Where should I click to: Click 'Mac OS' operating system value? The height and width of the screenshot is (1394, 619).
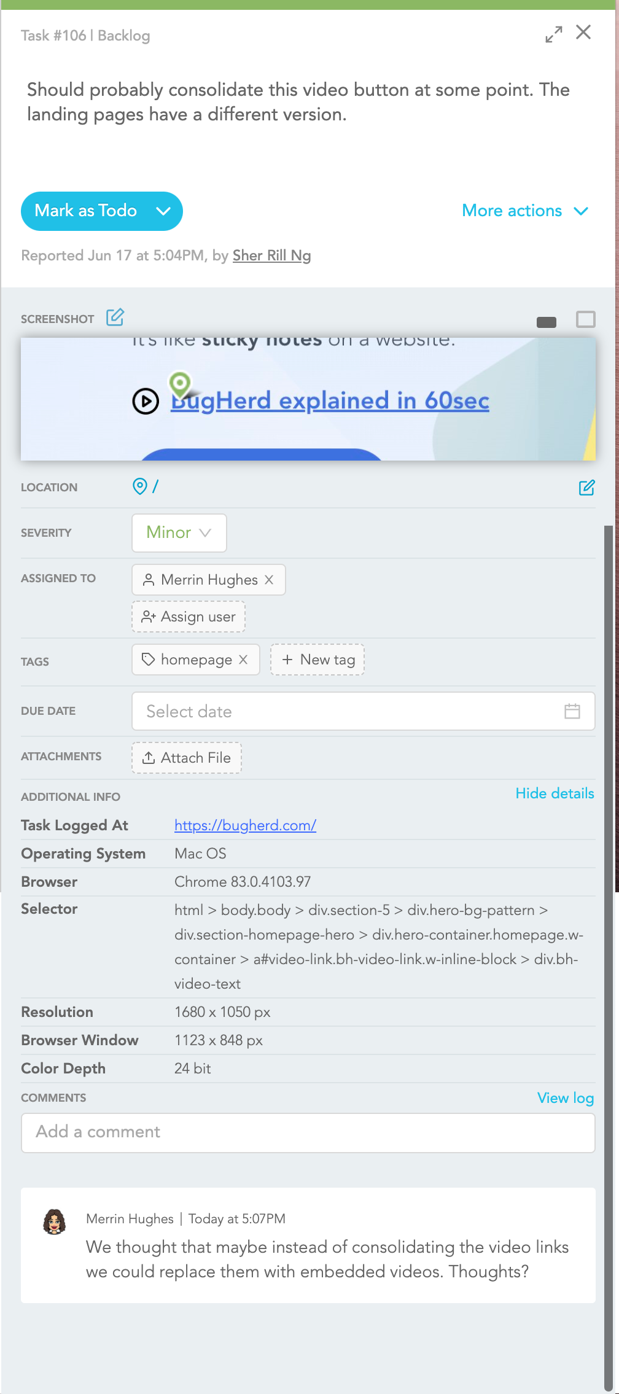(x=200, y=854)
